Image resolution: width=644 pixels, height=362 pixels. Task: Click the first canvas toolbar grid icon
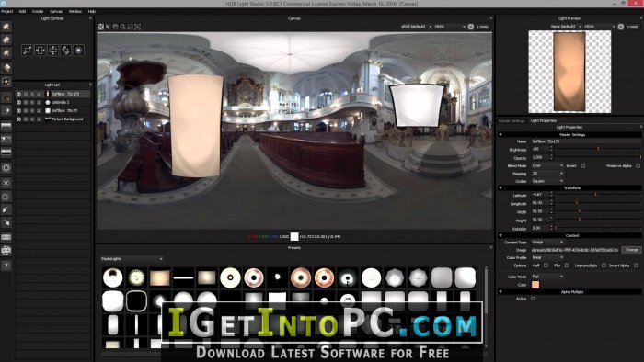coord(100,27)
